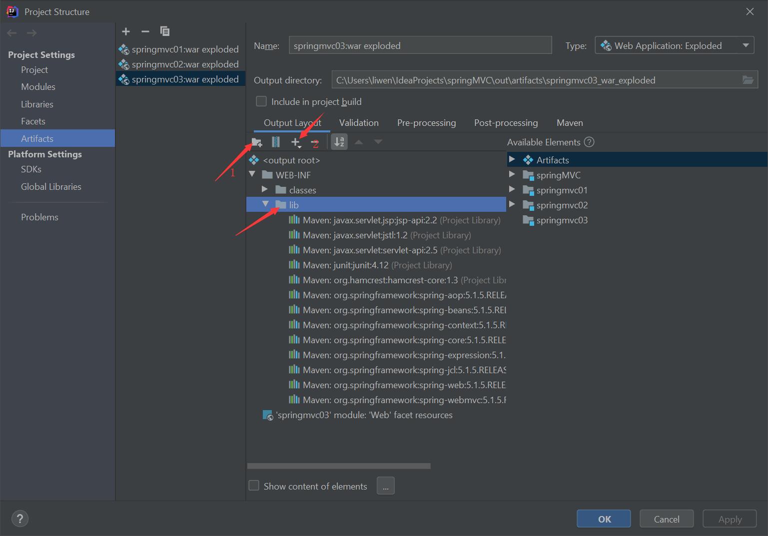The image size is (768, 536).
Task: Expand the classes folder node
Action: 265,190
